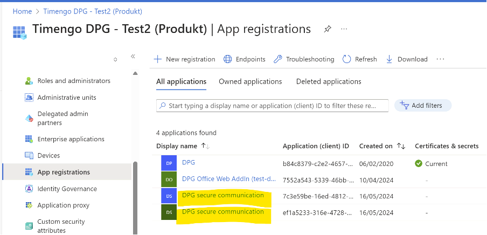Switch to Owned applications tab
This screenshot has height=235, width=487.
coord(250,81)
